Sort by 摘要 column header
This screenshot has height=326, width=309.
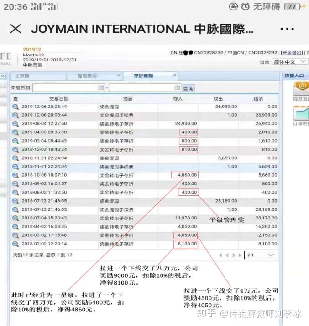point(128,99)
